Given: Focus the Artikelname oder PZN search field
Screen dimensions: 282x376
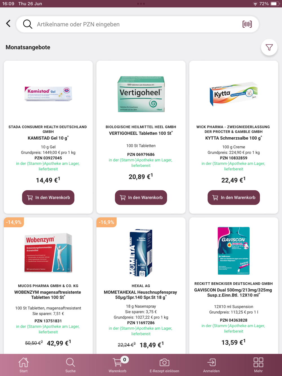Looking at the screenshot, I should pos(138,24).
